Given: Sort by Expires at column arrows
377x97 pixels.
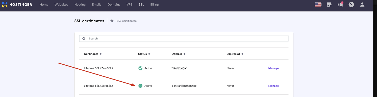Looking at the screenshot, I should point(242,54).
